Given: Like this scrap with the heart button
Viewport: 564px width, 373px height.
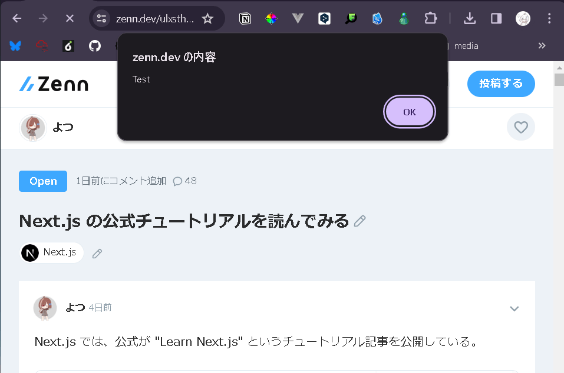Looking at the screenshot, I should (x=521, y=127).
